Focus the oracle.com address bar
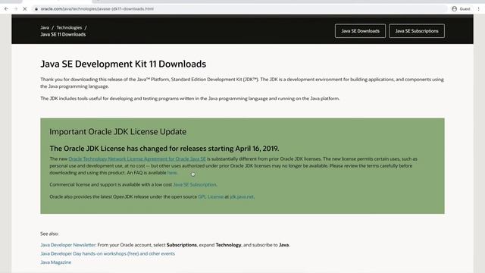Image resolution: width=485 pixels, height=273 pixels. coord(239,9)
